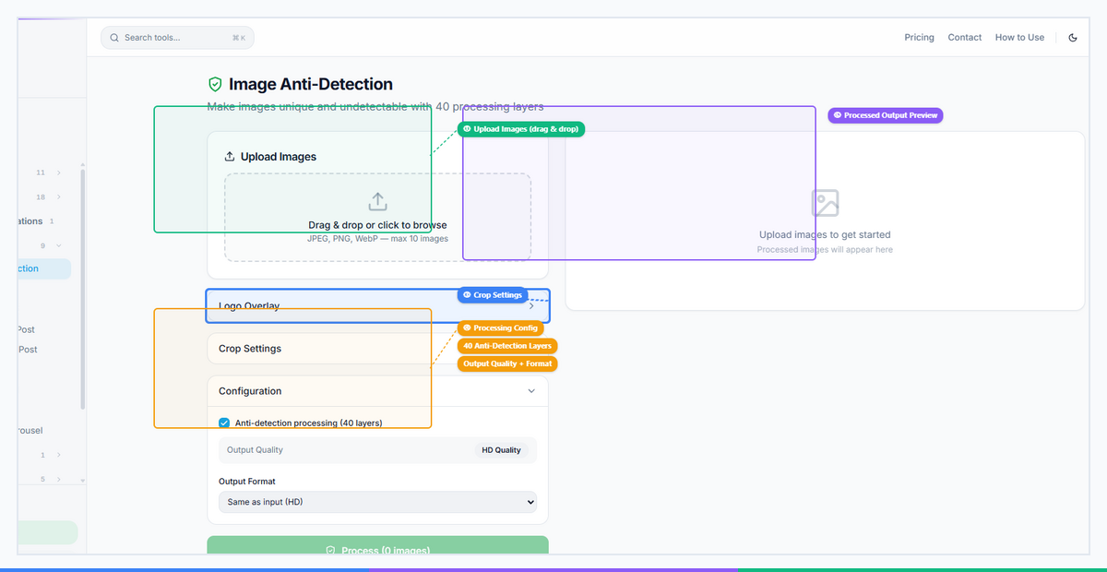This screenshot has height=572, width=1107.
Task: Open the Contact page
Action: [965, 38]
